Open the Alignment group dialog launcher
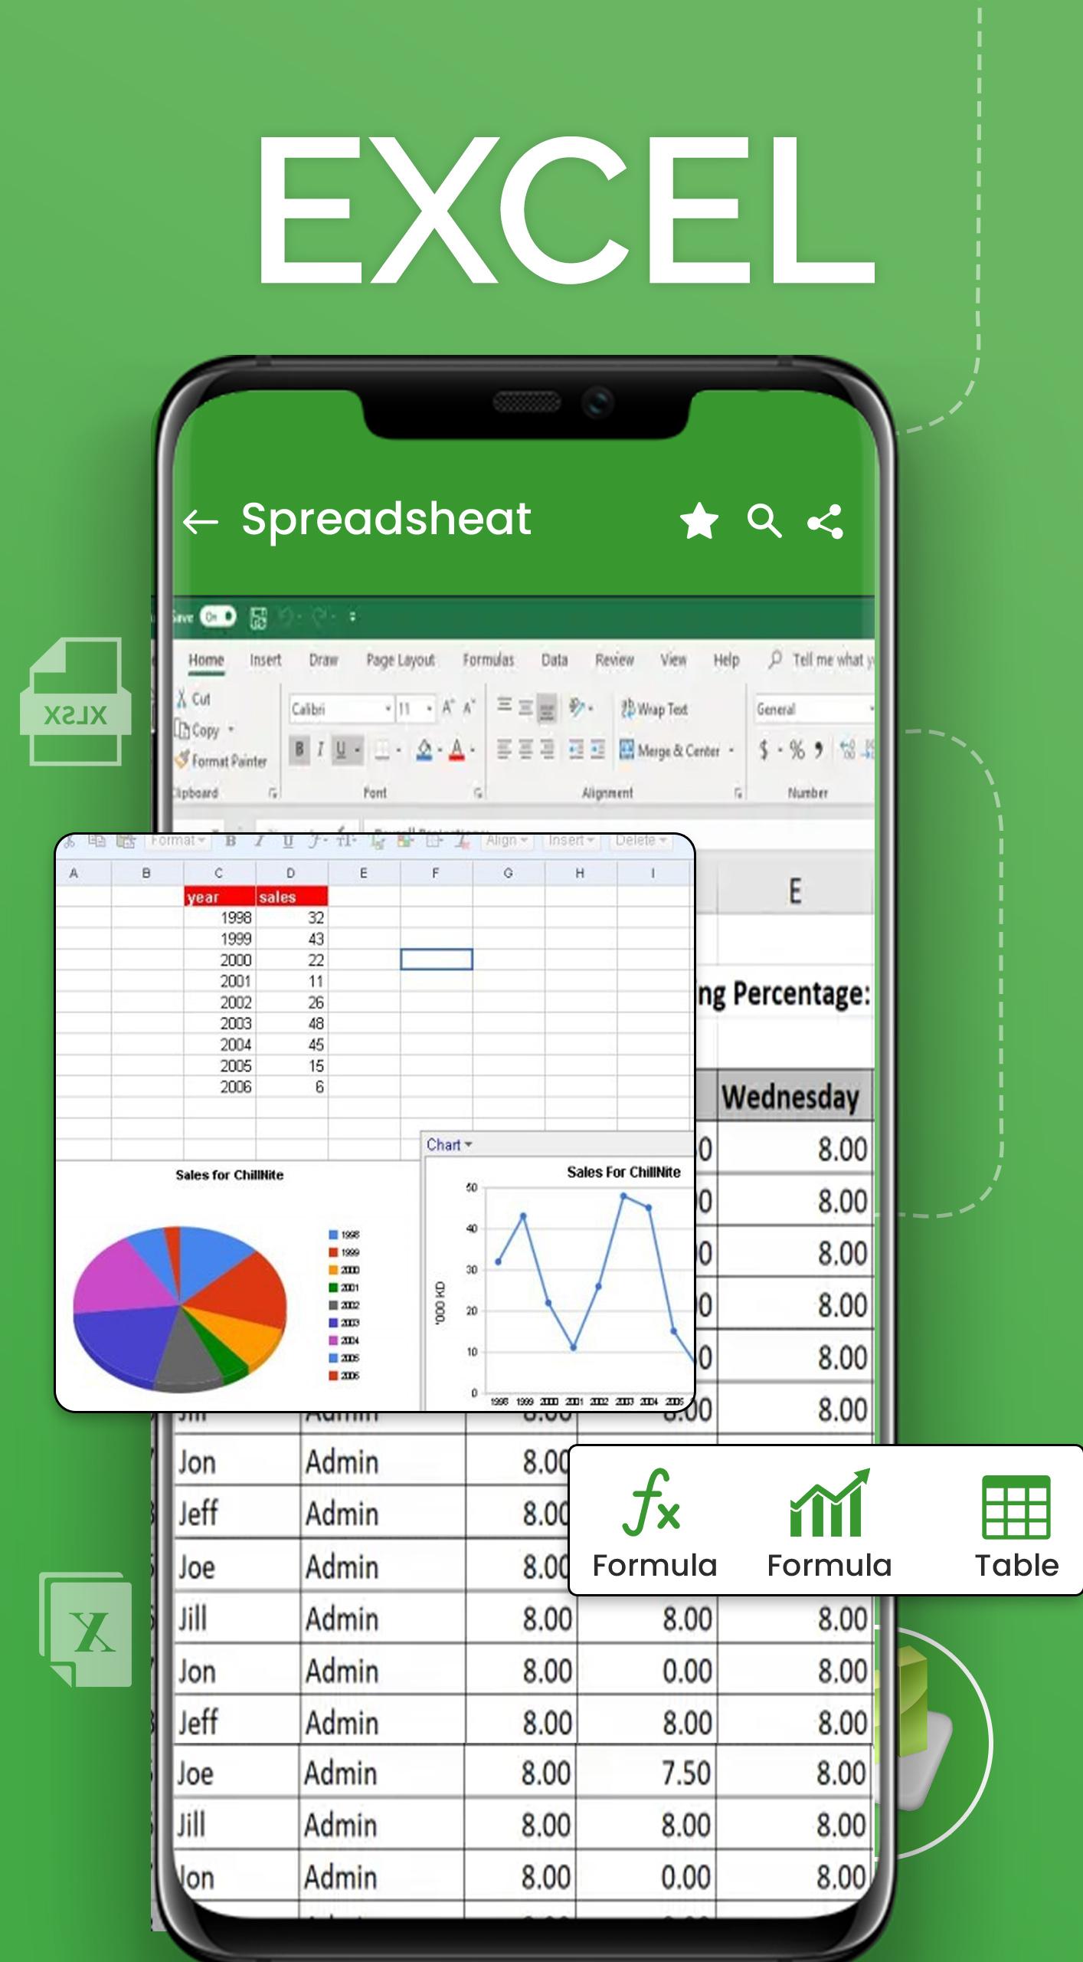This screenshot has height=1962, width=1083. tap(738, 793)
